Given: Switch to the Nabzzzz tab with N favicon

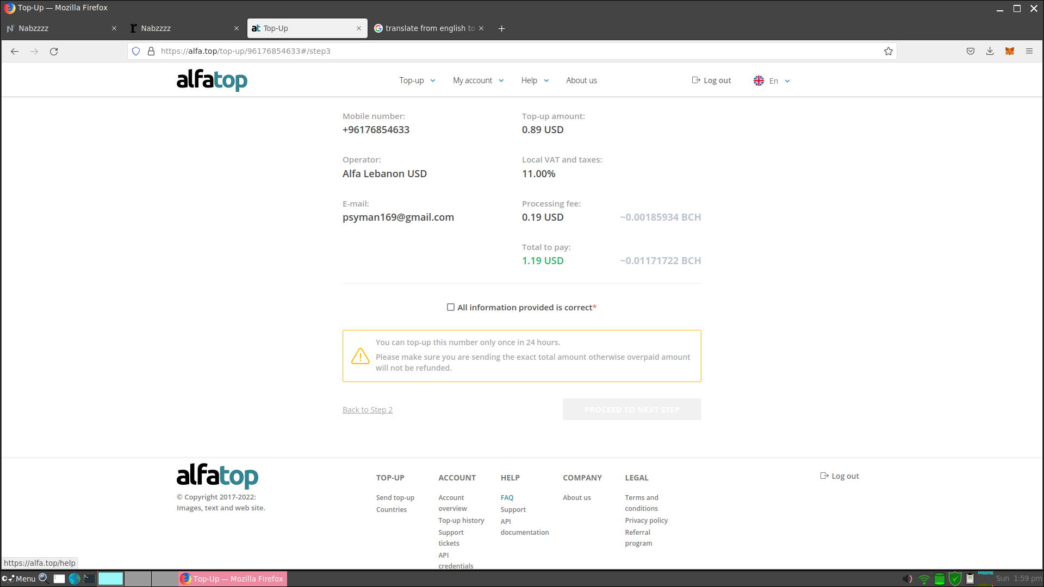Looking at the screenshot, I should click(61, 28).
